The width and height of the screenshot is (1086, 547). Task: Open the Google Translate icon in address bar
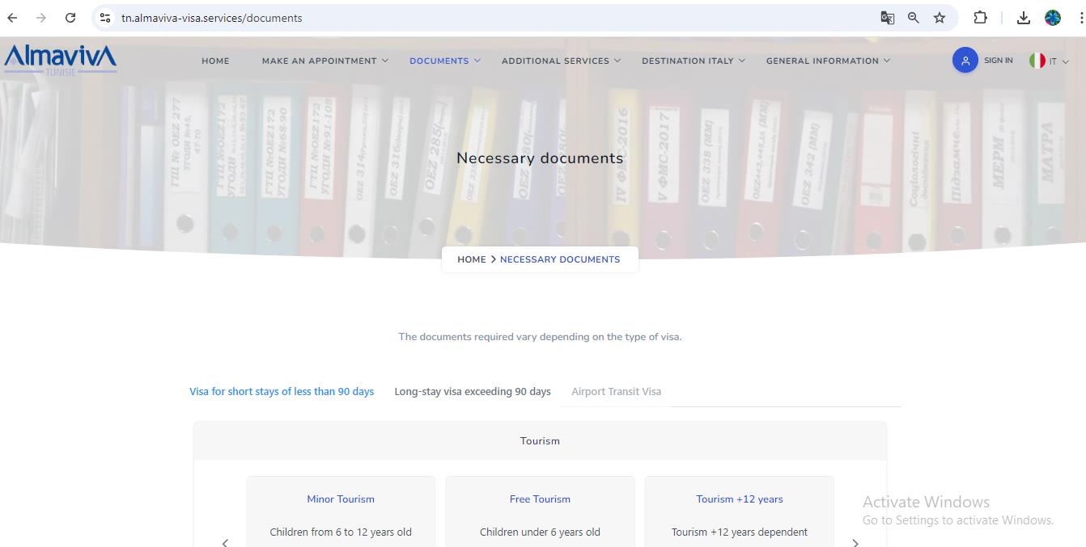[x=888, y=18]
